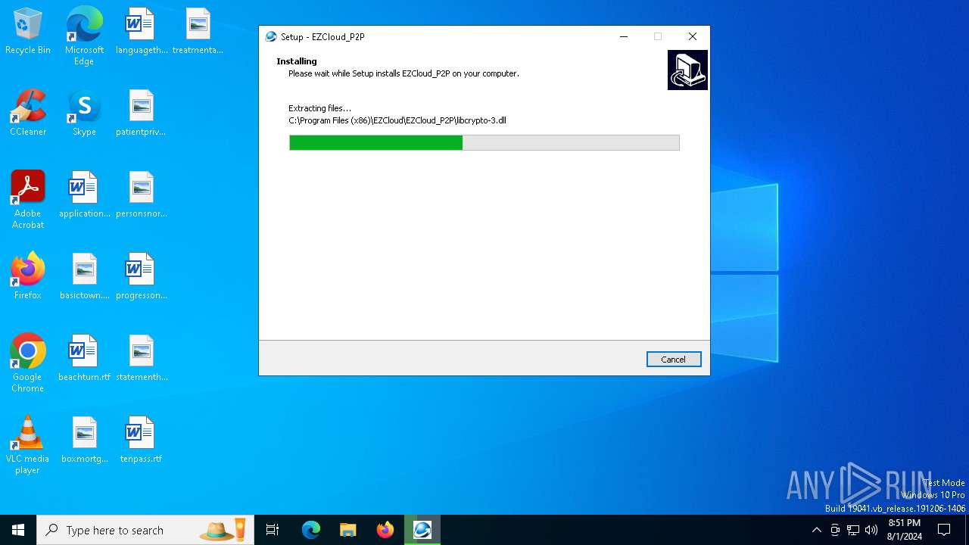This screenshot has width=969, height=545.
Task: Click the installer logo image at top right
Action: coord(687,70)
